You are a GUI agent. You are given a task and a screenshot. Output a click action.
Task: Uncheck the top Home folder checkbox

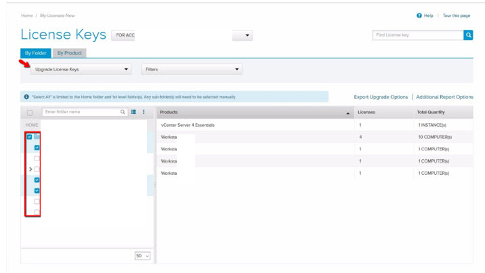pyautogui.click(x=29, y=137)
